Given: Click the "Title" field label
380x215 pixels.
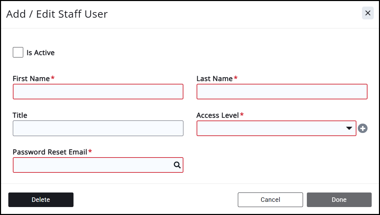Looking at the screenshot, I should click(20, 115).
